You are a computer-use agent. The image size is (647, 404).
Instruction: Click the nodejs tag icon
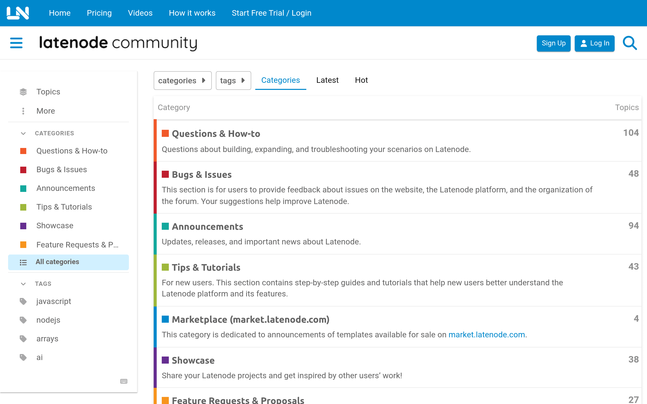23,320
